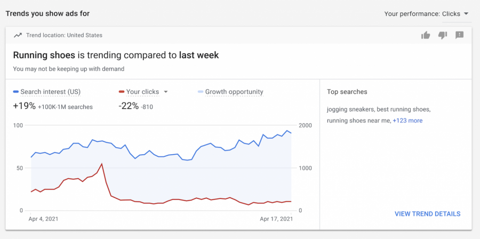The width and height of the screenshot is (480, 239).
Task: Click the thumbs down feedback icon
Action: click(442, 35)
